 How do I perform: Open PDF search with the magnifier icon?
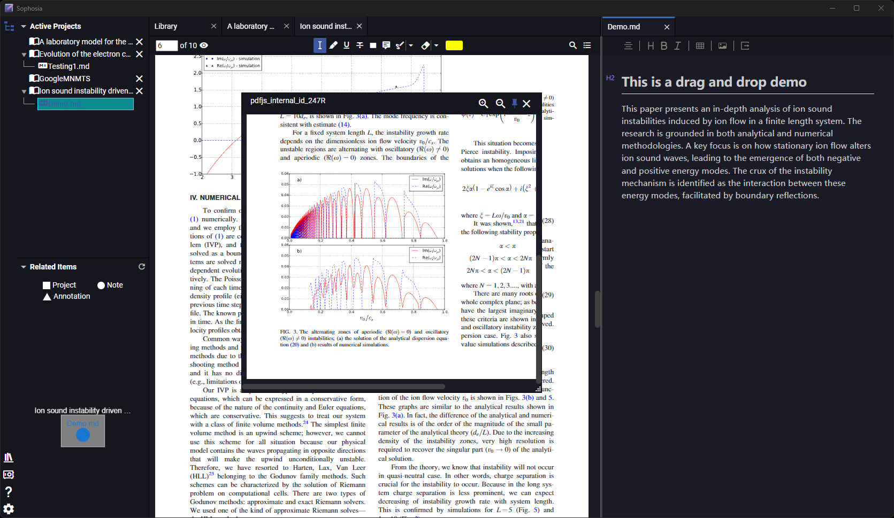click(x=573, y=45)
